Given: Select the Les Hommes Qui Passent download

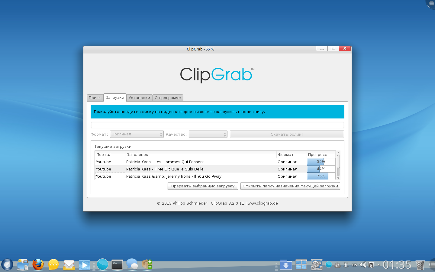Looking at the screenshot, I should point(215,162).
